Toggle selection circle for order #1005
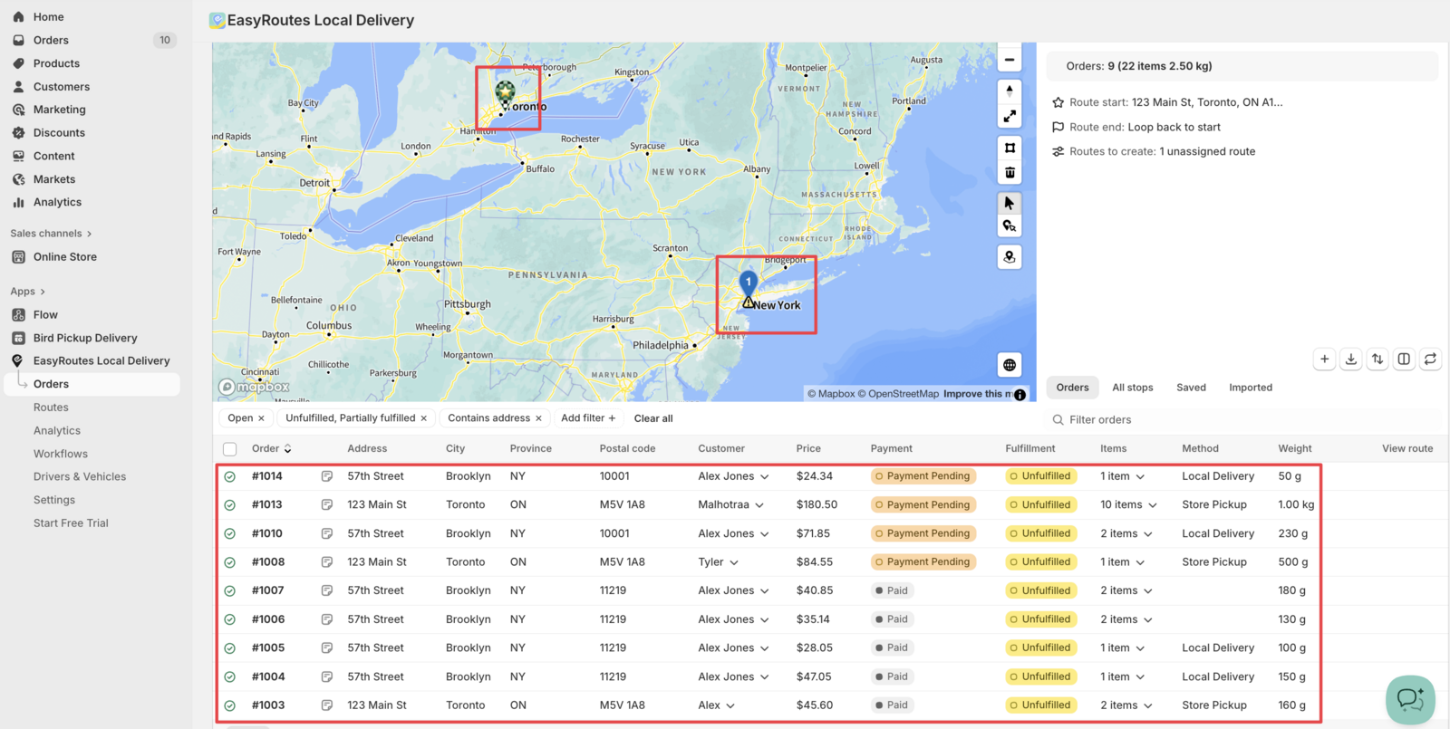The height and width of the screenshot is (729, 1450). click(x=230, y=648)
